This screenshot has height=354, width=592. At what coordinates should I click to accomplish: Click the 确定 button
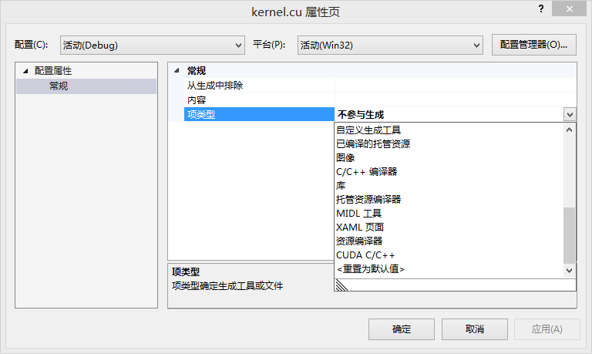(402, 329)
